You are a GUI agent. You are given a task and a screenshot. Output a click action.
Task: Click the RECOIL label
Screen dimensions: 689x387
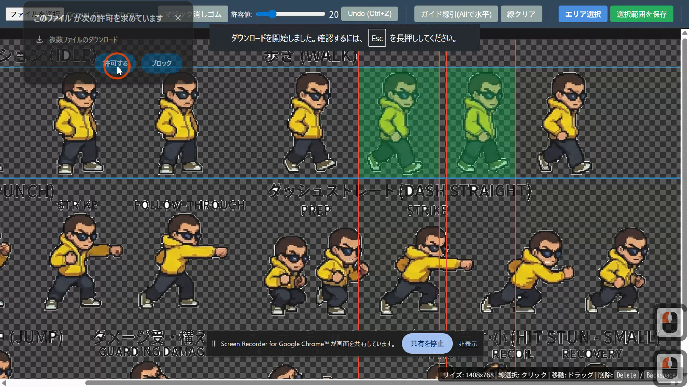click(x=513, y=354)
